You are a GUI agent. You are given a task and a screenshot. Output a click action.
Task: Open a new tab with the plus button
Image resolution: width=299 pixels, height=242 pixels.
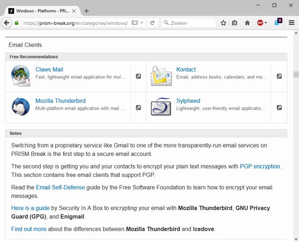pyautogui.click(x=87, y=11)
